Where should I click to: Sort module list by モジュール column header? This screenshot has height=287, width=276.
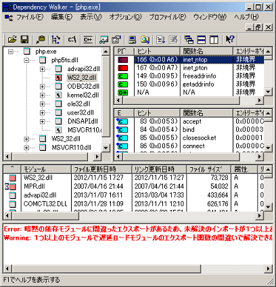point(46,169)
